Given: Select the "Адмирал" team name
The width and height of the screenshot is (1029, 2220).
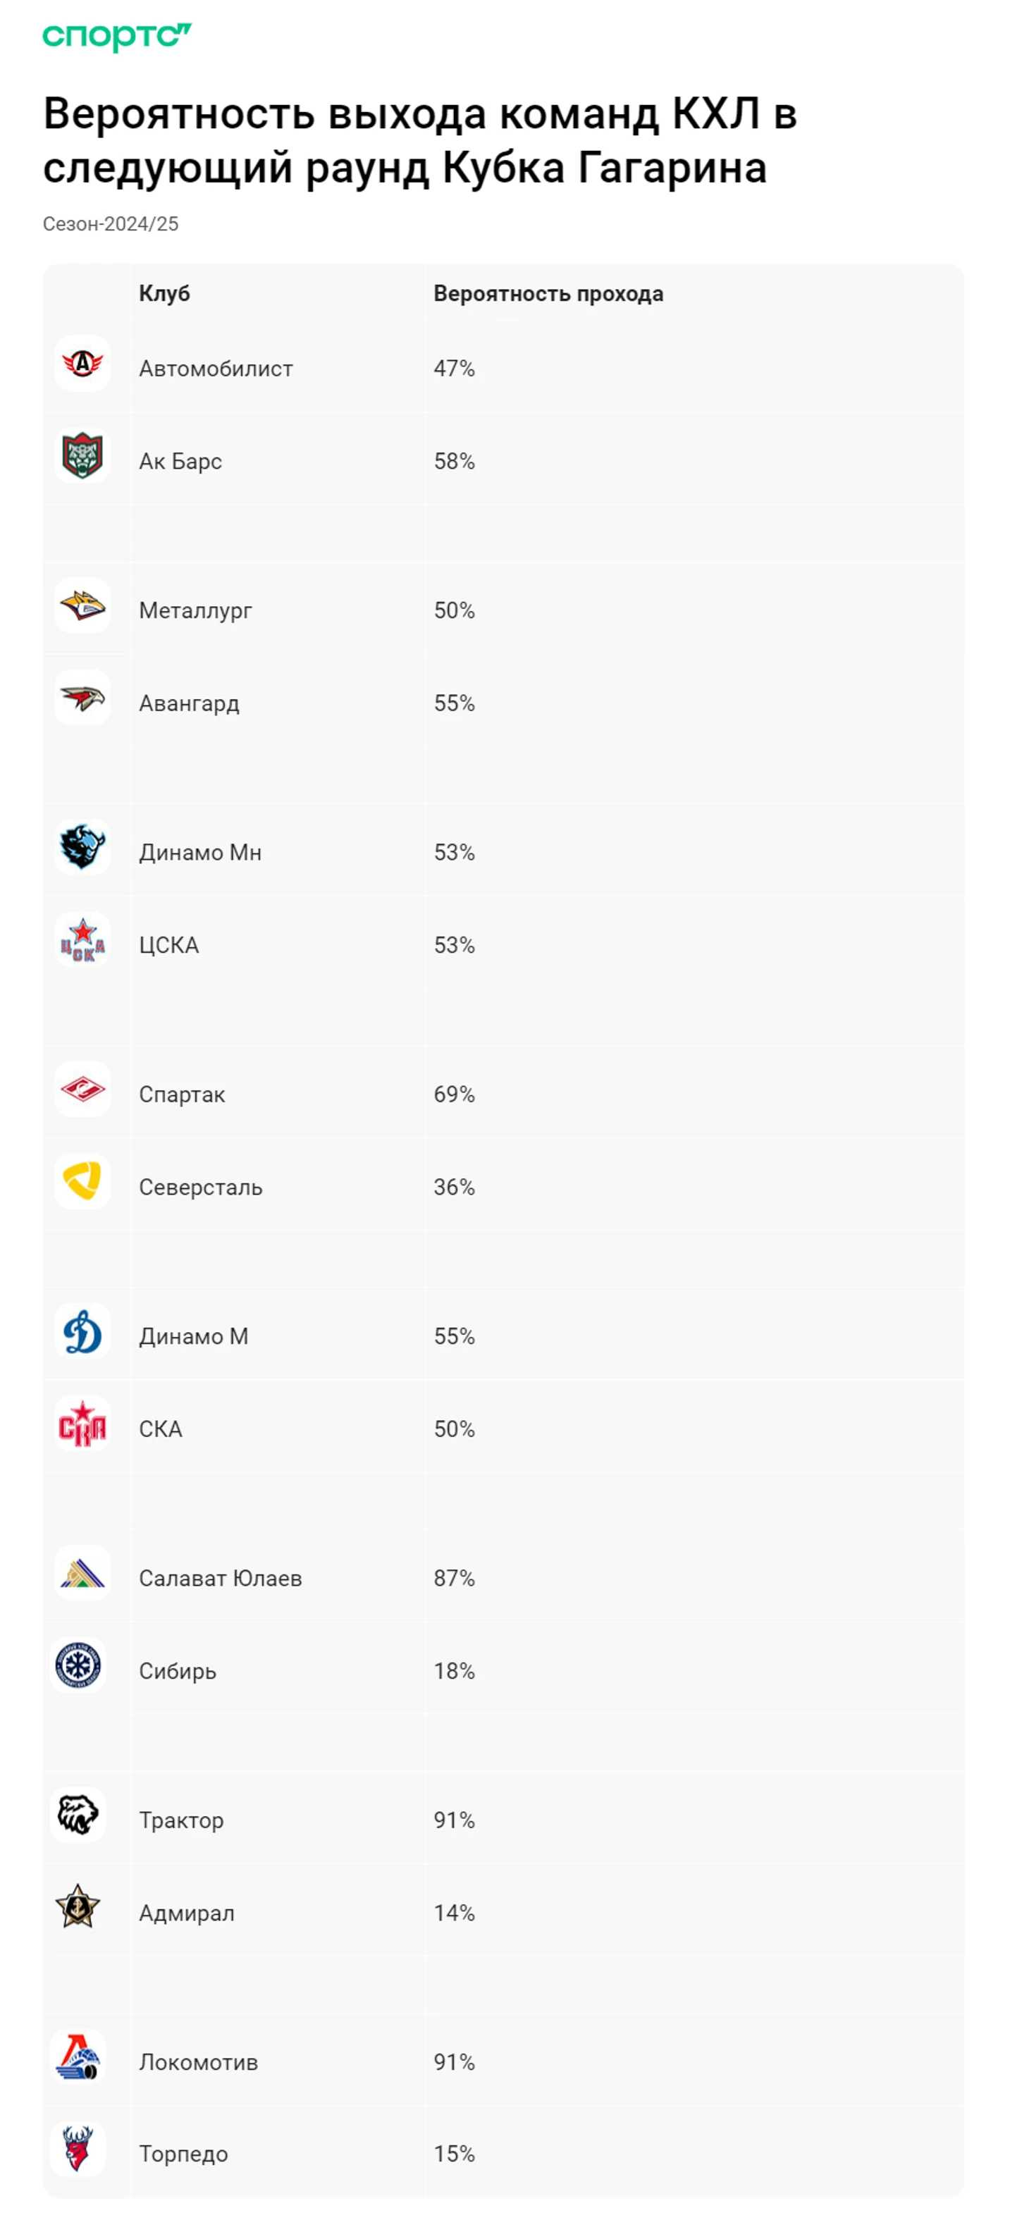Looking at the screenshot, I should click(x=187, y=1913).
